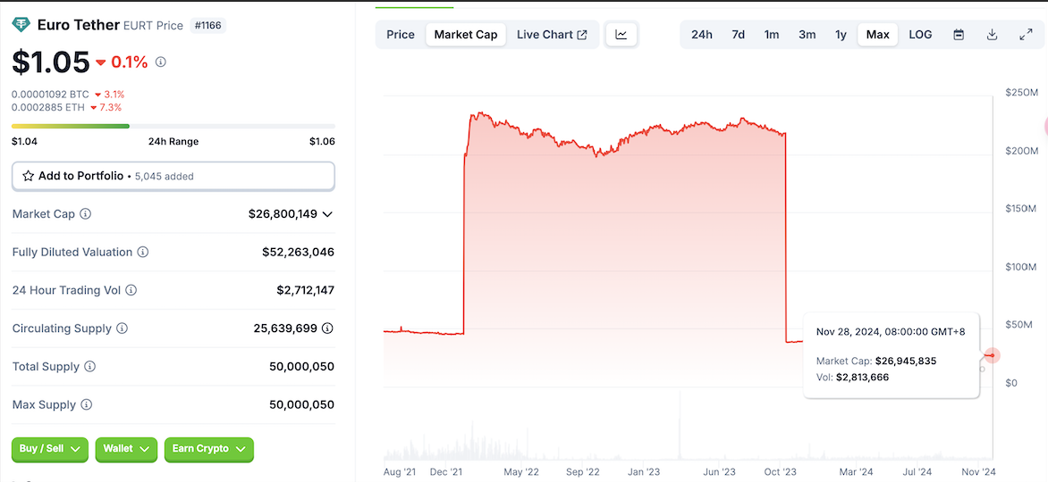Click the 24h Range progress bar
The image size is (1048, 482).
(x=173, y=126)
